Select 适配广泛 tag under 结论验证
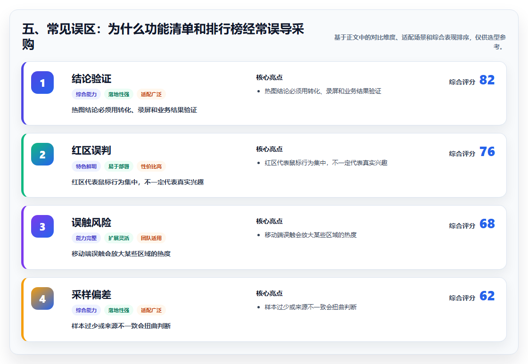The height and width of the screenshot is (364, 528). click(151, 94)
